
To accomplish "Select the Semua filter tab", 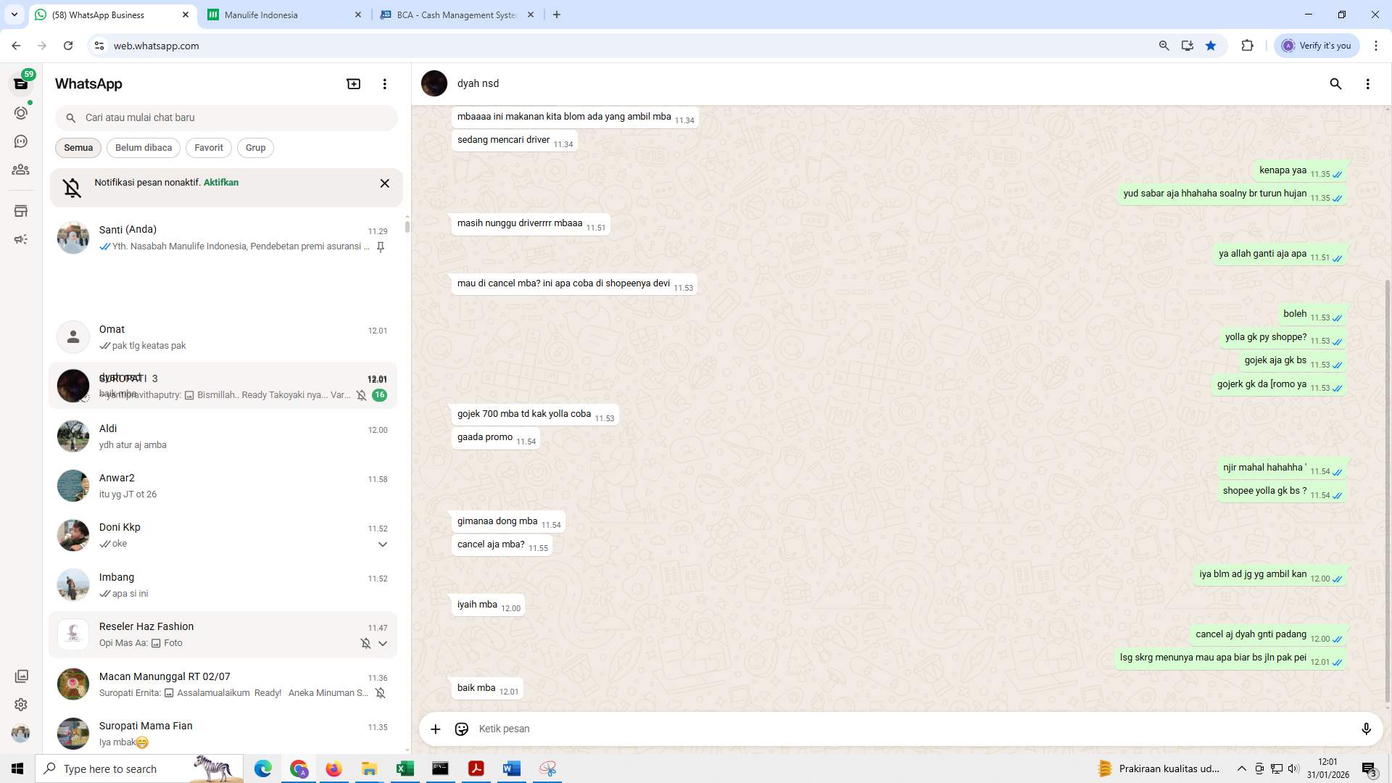I will (x=78, y=147).
